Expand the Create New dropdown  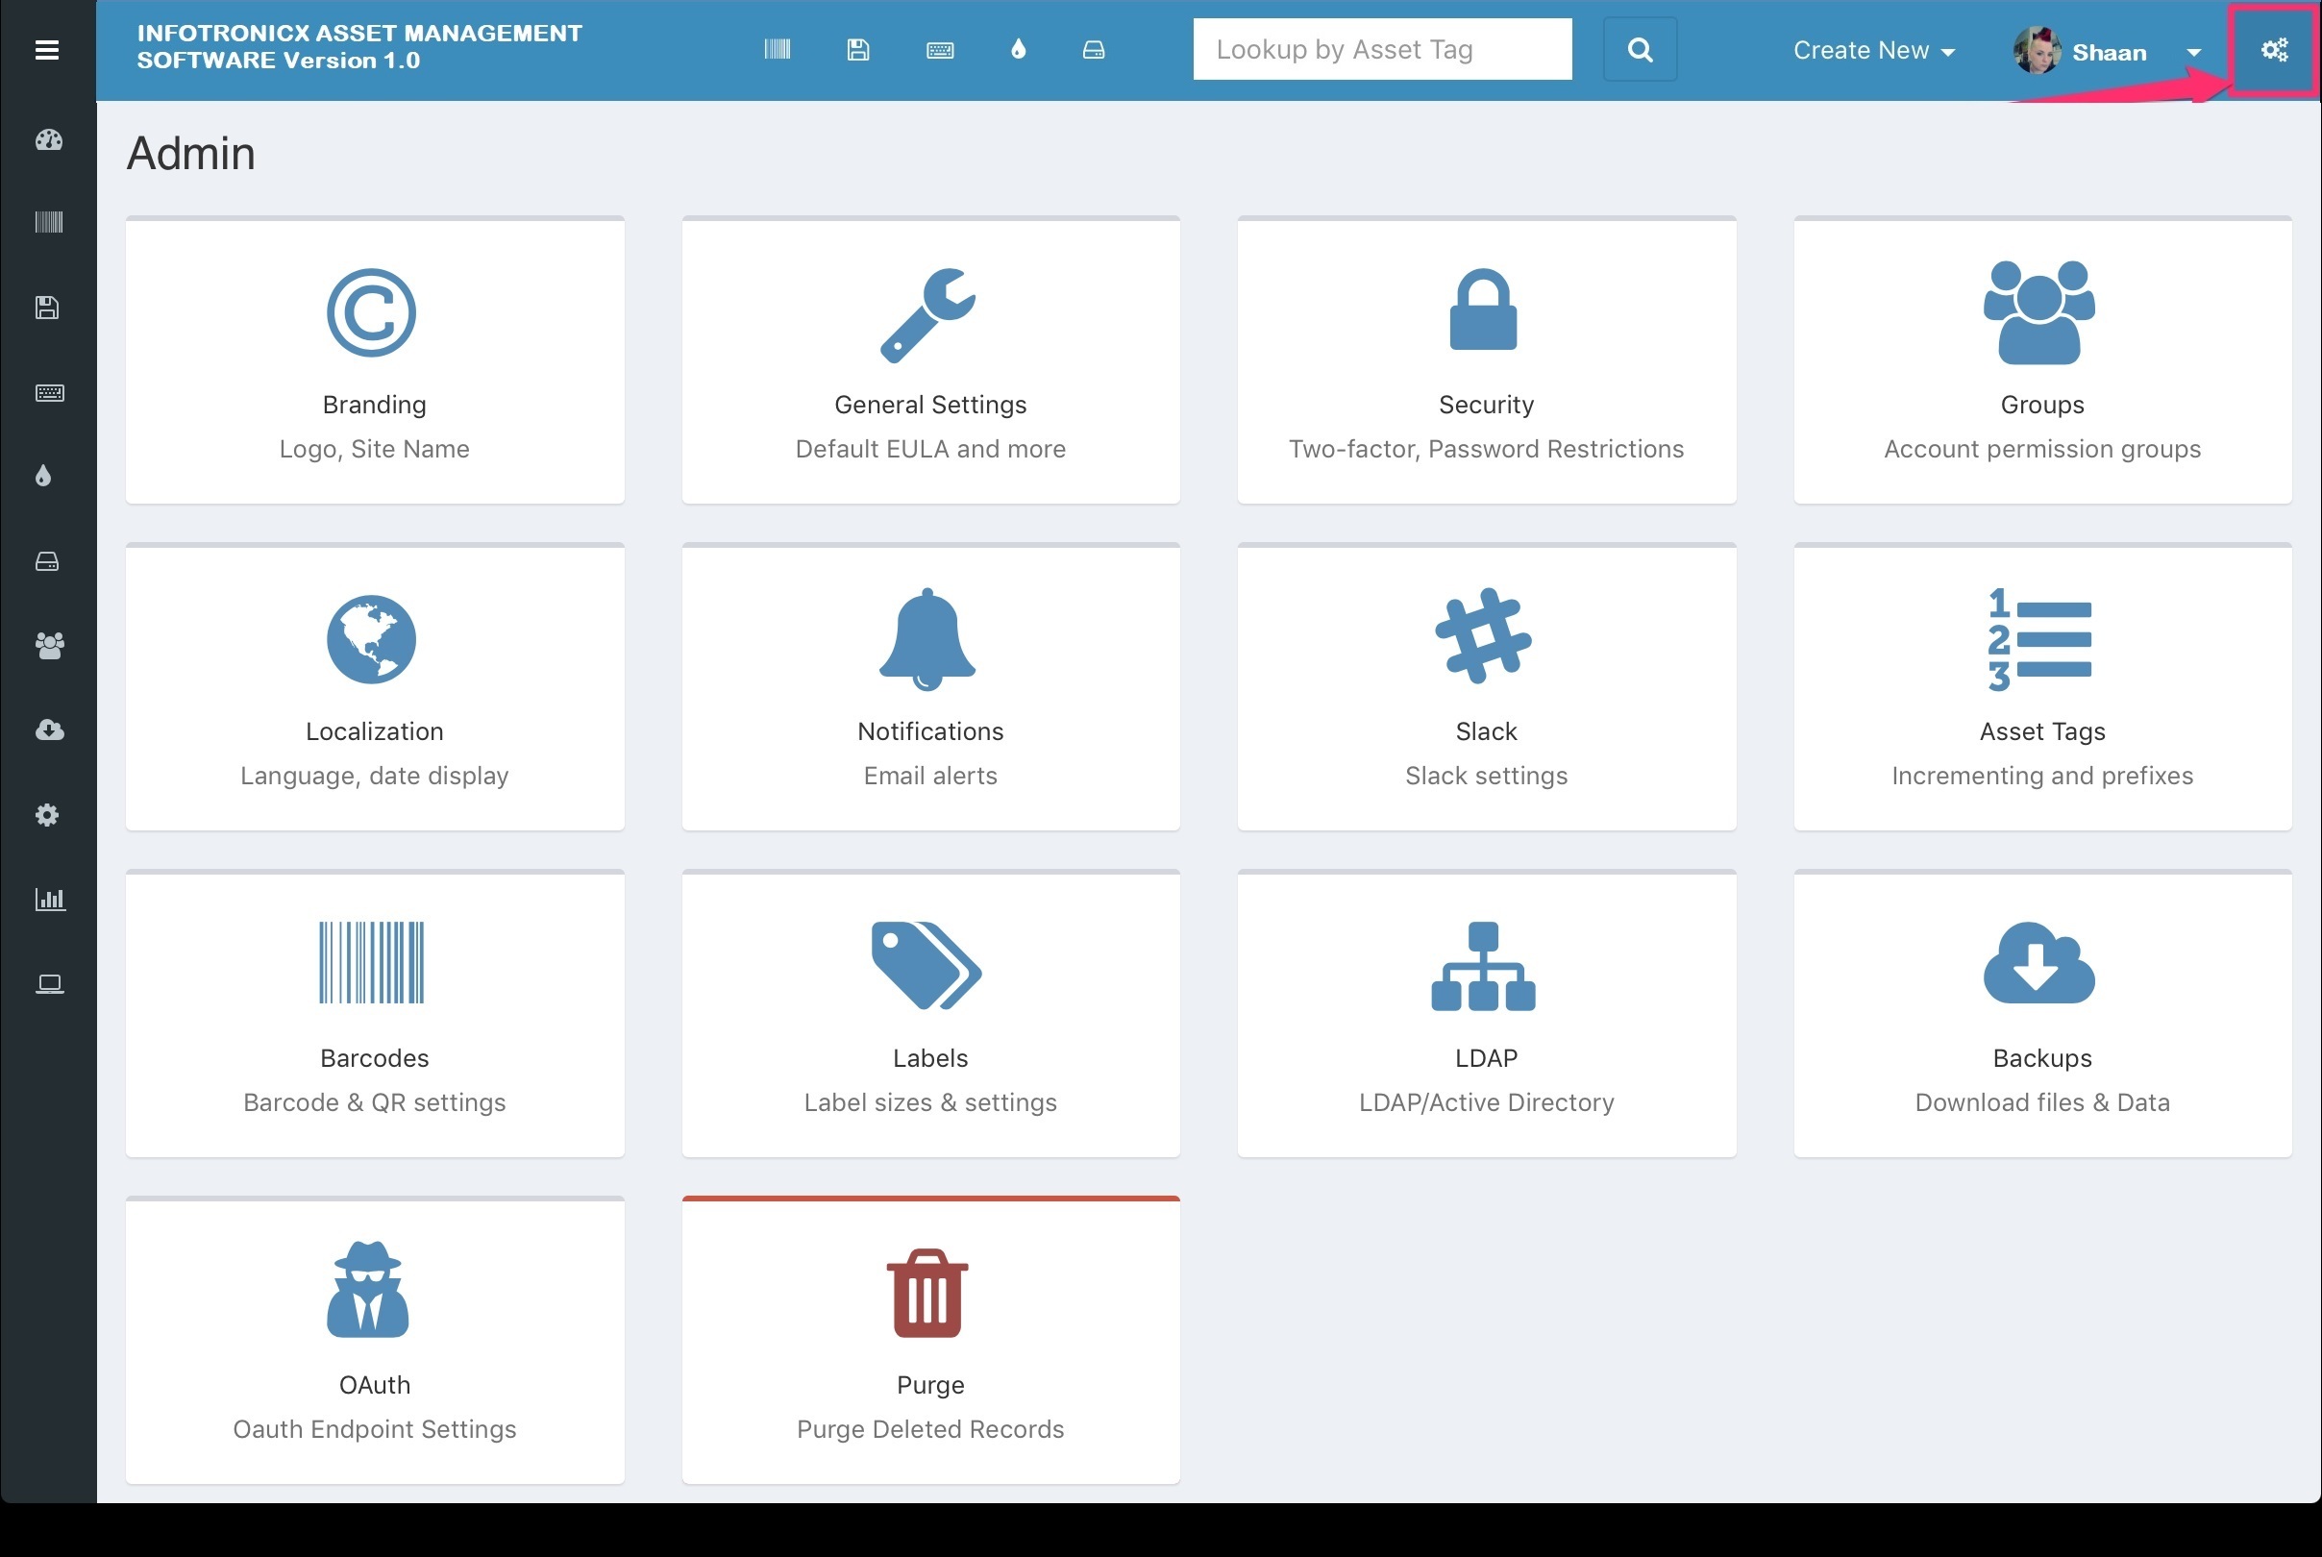click(1872, 49)
